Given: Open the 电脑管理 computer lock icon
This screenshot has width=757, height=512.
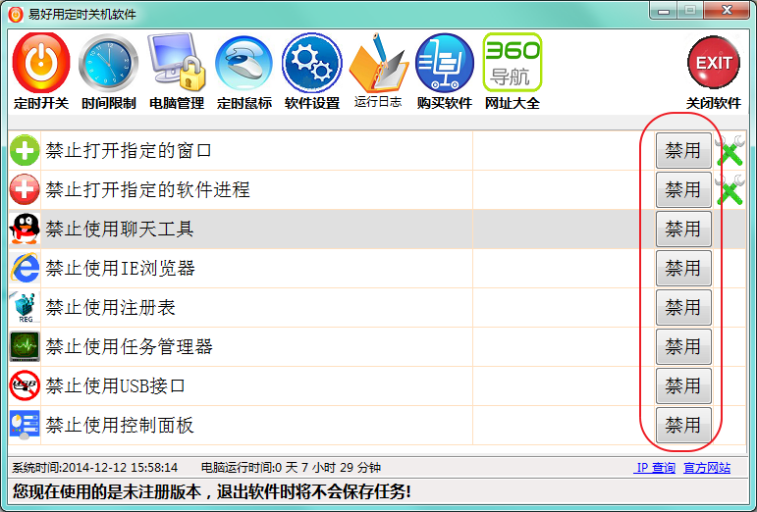Looking at the screenshot, I should pos(176,62).
